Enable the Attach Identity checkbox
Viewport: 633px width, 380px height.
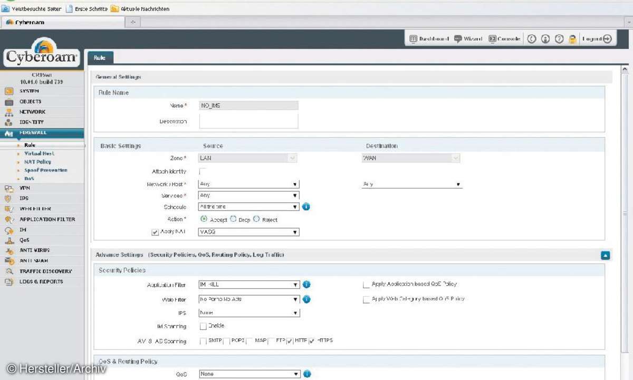203,172
